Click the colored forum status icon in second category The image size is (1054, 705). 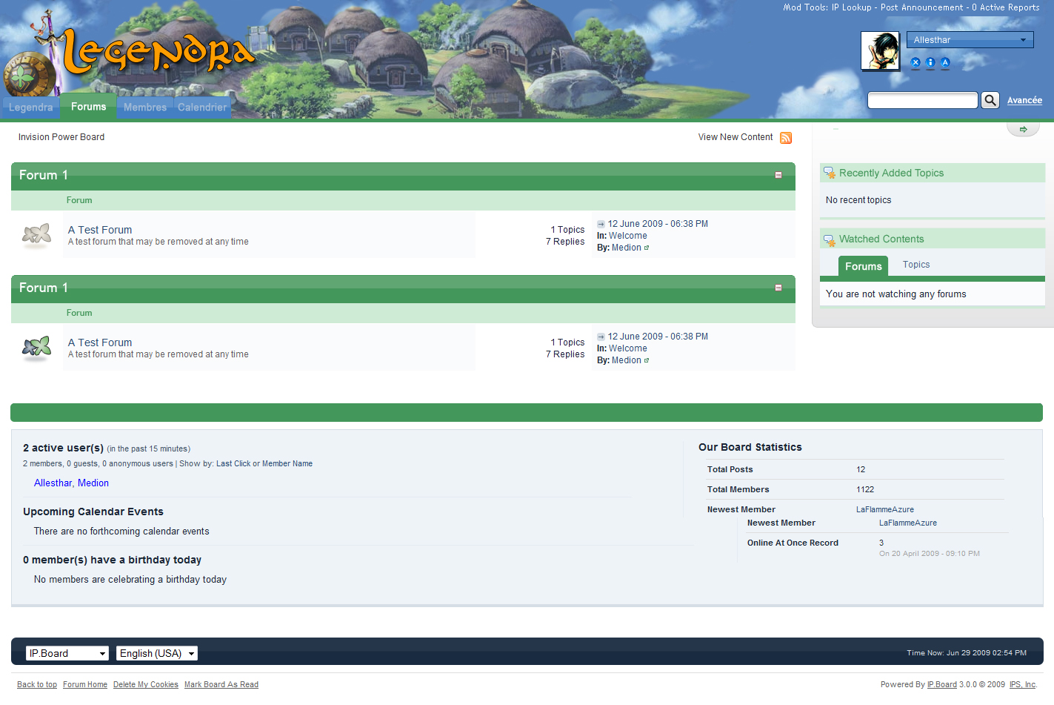coord(37,348)
